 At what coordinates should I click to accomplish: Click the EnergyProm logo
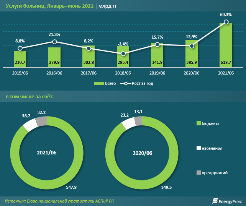point(227,201)
